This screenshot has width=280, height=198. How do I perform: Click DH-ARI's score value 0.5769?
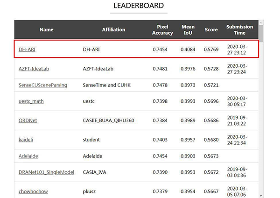[x=211, y=49]
